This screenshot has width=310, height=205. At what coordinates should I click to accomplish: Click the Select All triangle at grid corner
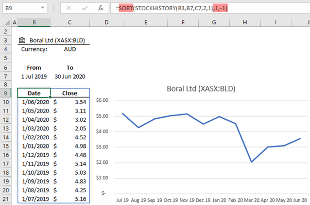(x=7, y=23)
